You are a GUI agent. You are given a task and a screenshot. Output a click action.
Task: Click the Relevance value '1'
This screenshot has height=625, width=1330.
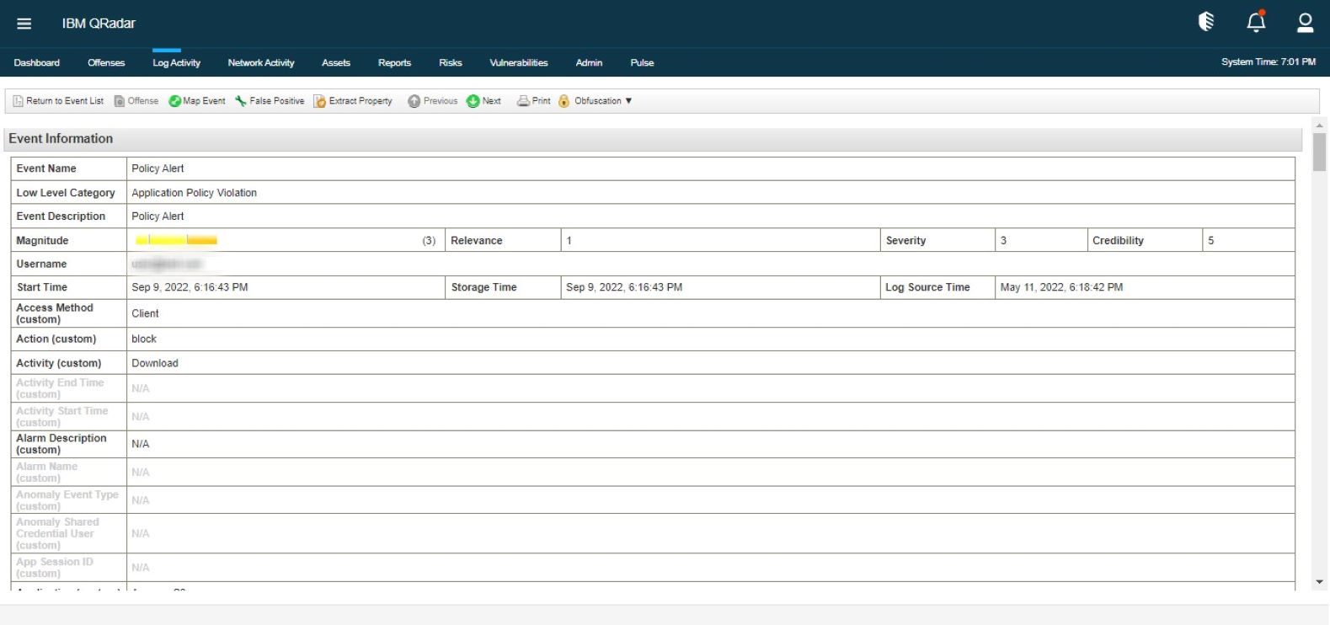pos(569,241)
